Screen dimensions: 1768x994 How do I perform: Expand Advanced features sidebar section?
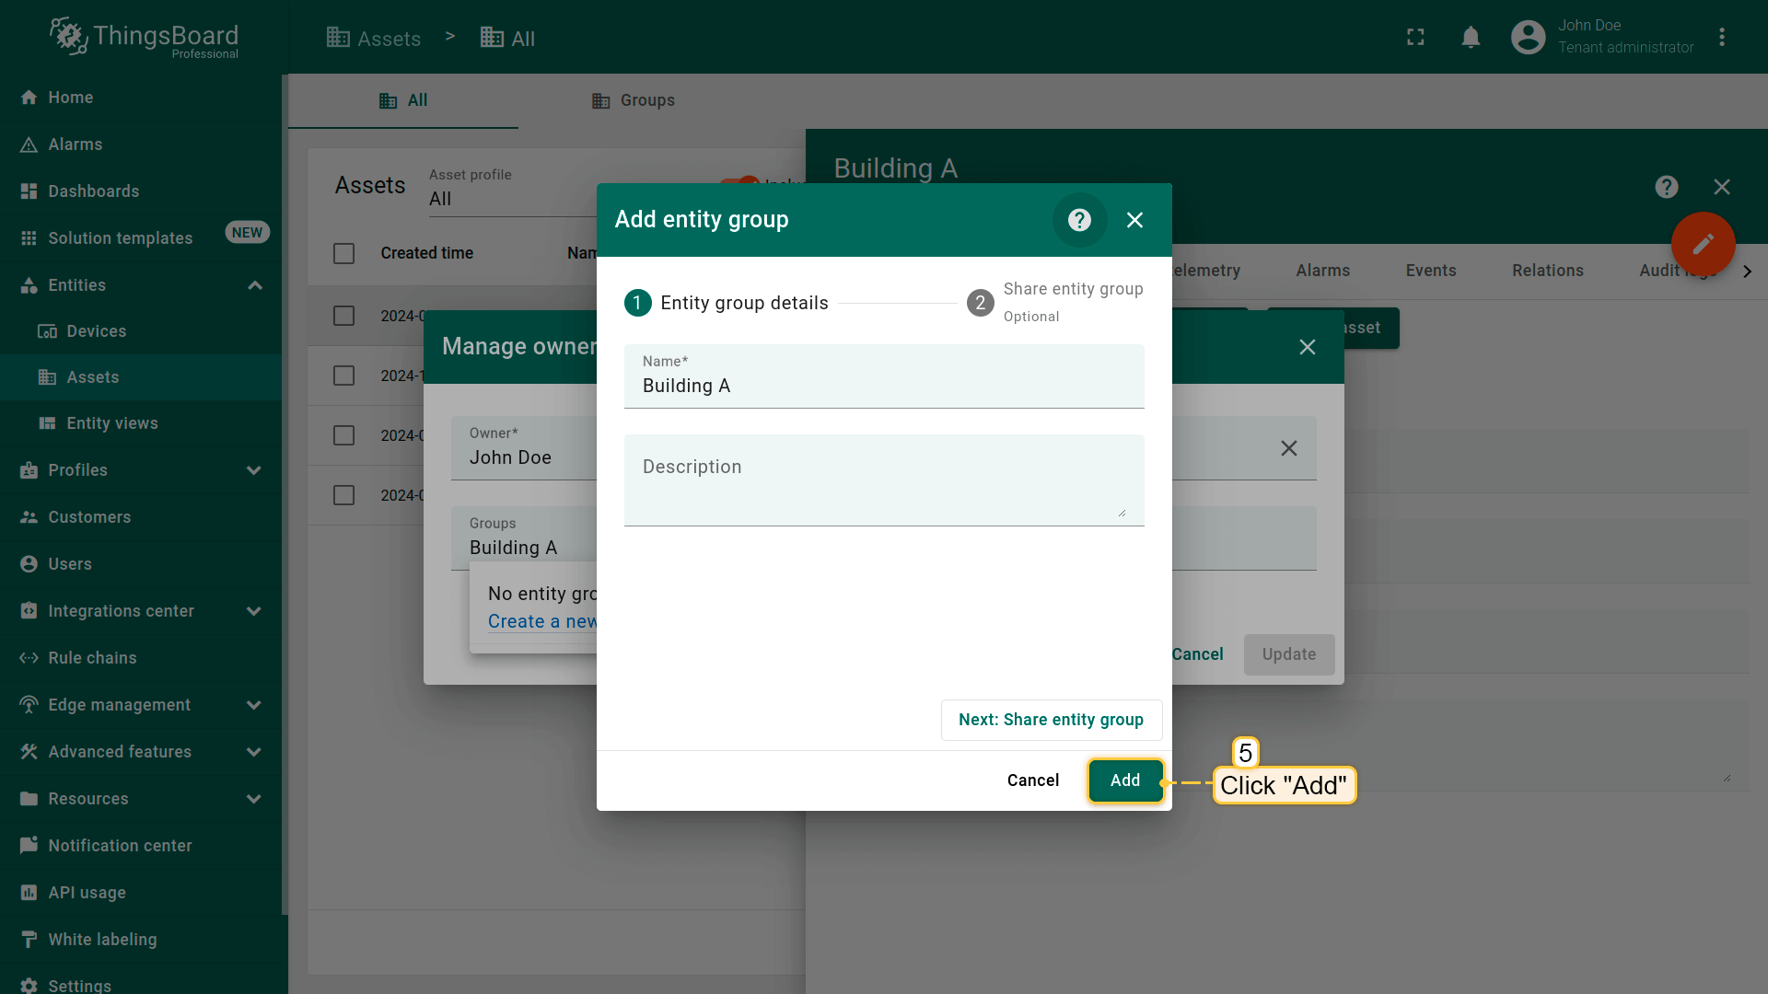[254, 752]
